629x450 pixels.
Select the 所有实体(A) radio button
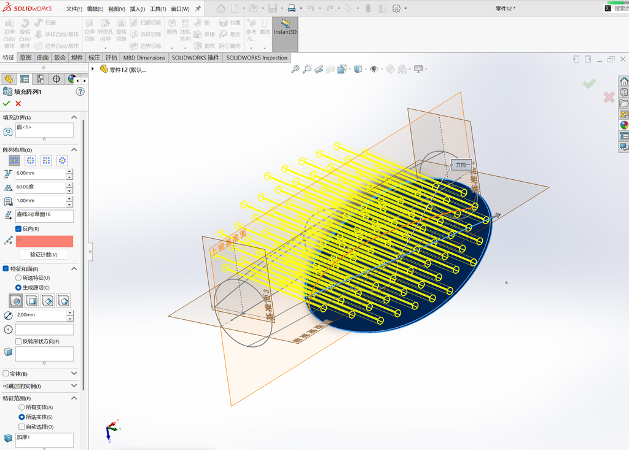tap(21, 407)
